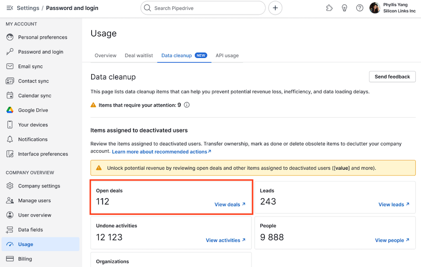This screenshot has width=421, height=267.
Task: Switch to the Deal waitlist tab
Action: pyautogui.click(x=139, y=56)
